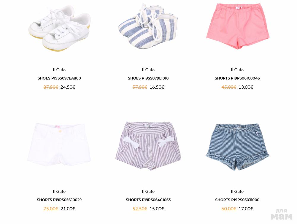Click the 13.00€ pink shorts price

(x=246, y=87)
